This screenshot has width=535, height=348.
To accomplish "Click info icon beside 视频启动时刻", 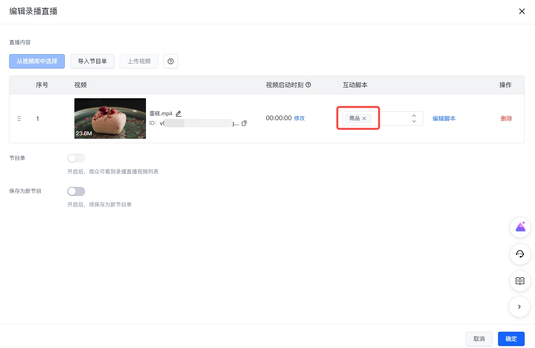I will pyautogui.click(x=308, y=85).
